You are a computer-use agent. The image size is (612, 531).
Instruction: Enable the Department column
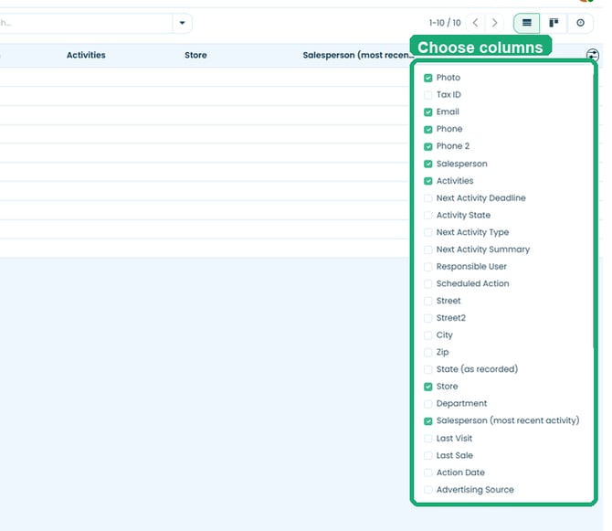pos(428,404)
